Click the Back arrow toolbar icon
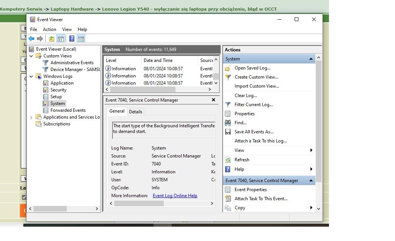The height and width of the screenshot is (241, 395). pos(31,39)
